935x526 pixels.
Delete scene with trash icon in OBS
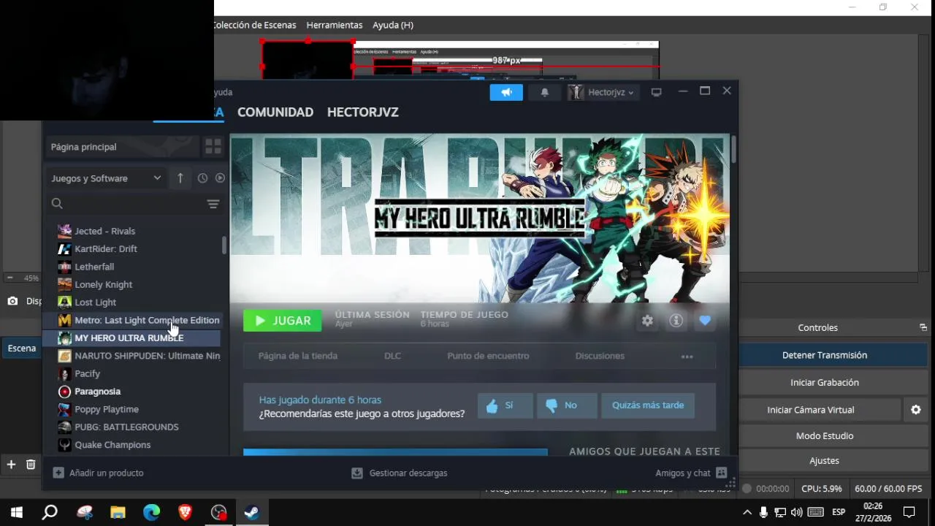(31, 465)
